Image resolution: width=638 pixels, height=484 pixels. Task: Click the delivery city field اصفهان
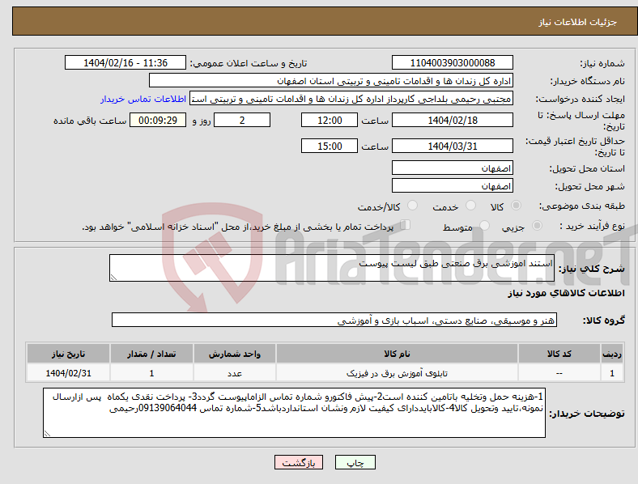(x=452, y=185)
